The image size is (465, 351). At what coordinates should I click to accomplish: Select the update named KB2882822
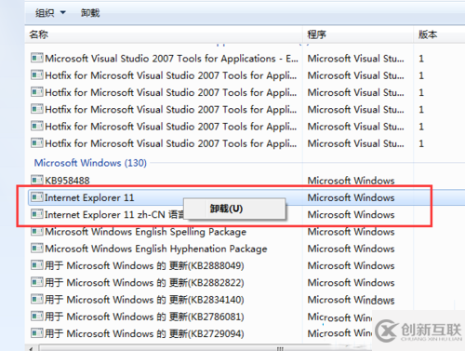144,283
